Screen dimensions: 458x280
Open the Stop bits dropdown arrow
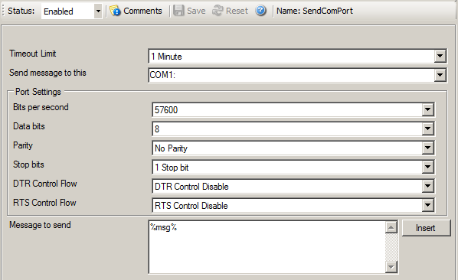tap(427, 167)
